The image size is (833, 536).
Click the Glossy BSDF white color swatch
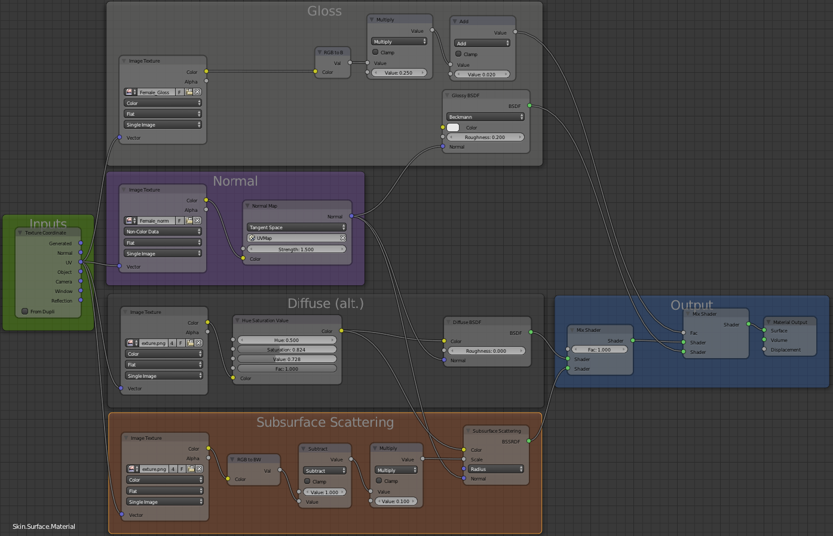pyautogui.click(x=453, y=128)
